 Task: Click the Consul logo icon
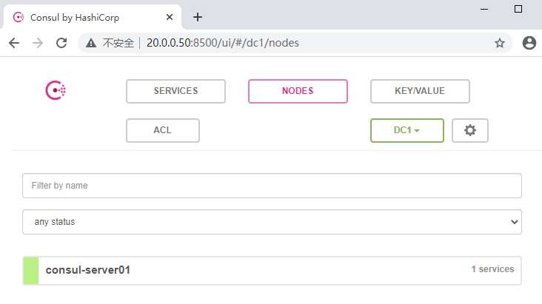(x=56, y=90)
